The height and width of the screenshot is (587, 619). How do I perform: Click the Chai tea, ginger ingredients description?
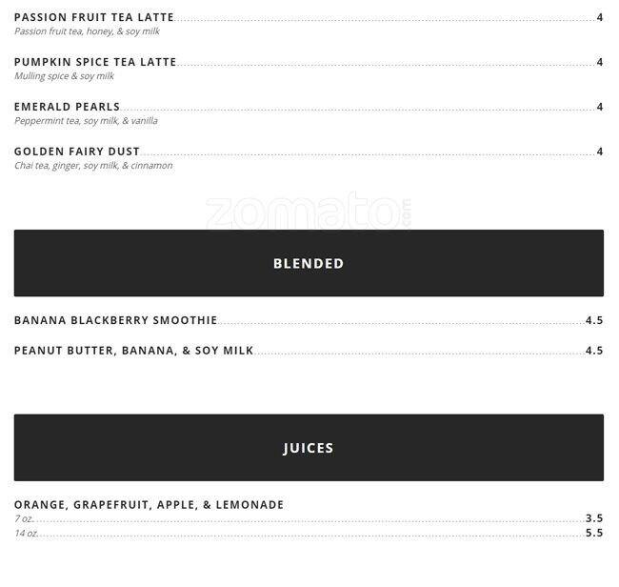[93, 166]
